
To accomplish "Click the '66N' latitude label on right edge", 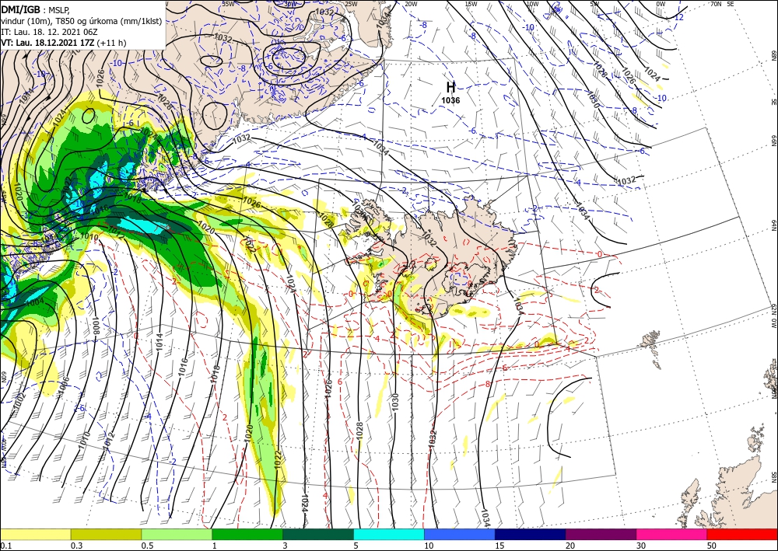I will (x=773, y=141).
